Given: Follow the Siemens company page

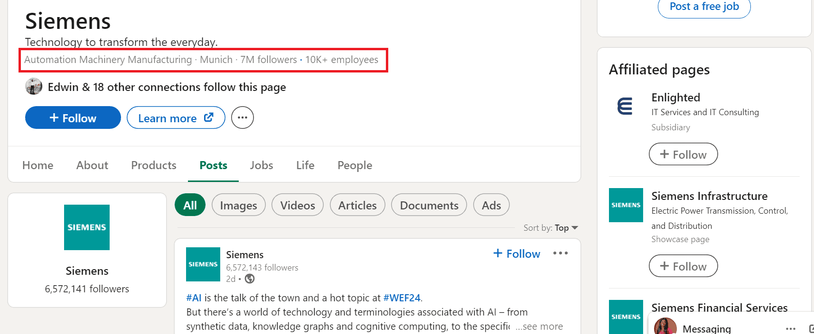Looking at the screenshot, I should point(73,117).
